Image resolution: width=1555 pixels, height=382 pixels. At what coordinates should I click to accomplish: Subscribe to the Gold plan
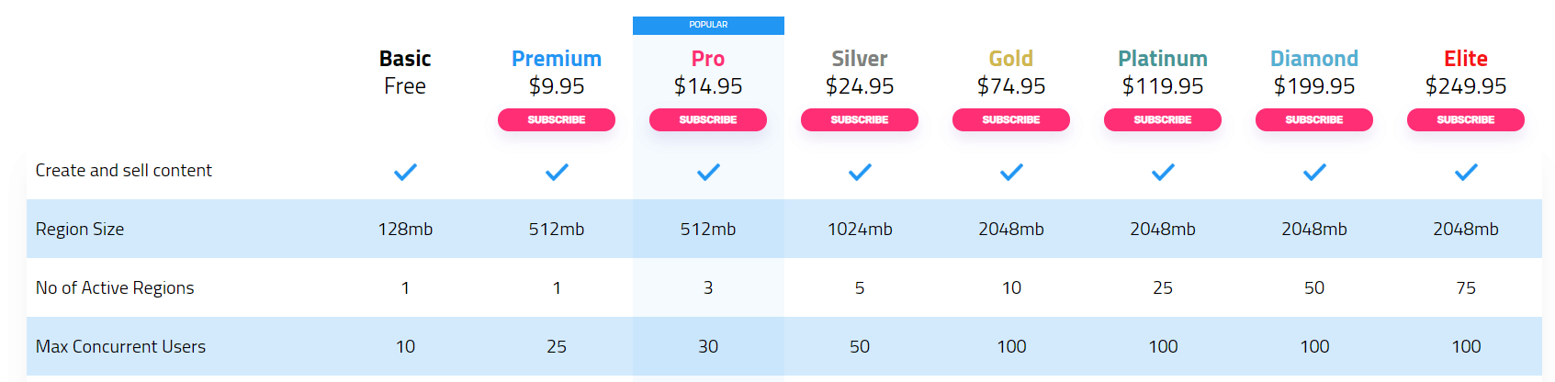click(x=1011, y=119)
